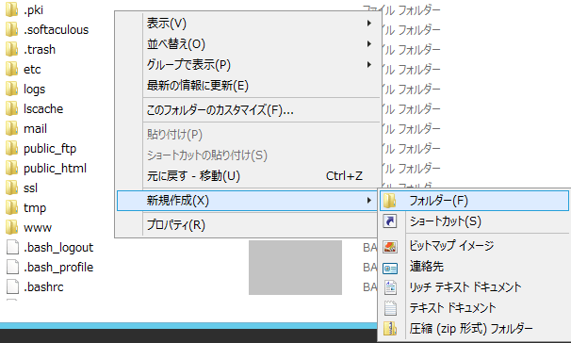Viewport: 571px width, 343px height.
Task: Click the plain text document icon
Action: [390, 308]
